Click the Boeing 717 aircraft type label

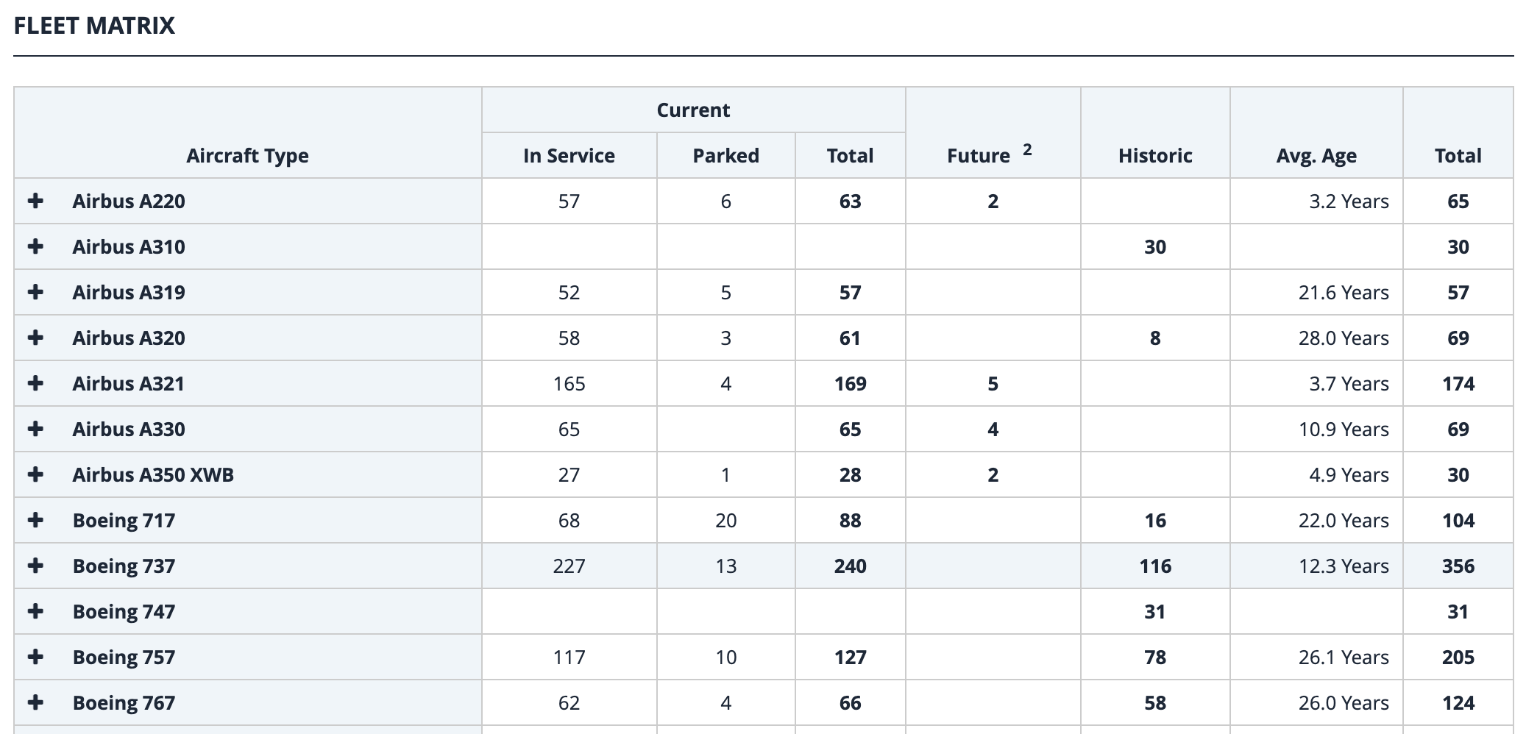(x=124, y=521)
